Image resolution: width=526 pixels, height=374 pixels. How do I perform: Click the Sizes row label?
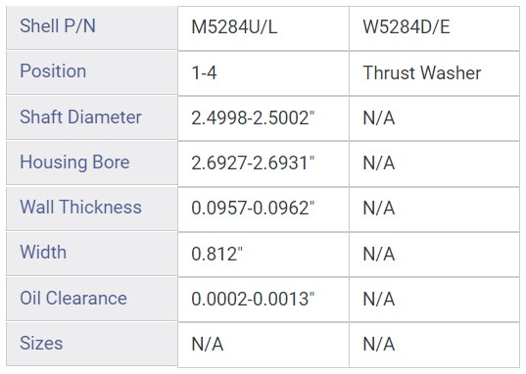pos(92,344)
